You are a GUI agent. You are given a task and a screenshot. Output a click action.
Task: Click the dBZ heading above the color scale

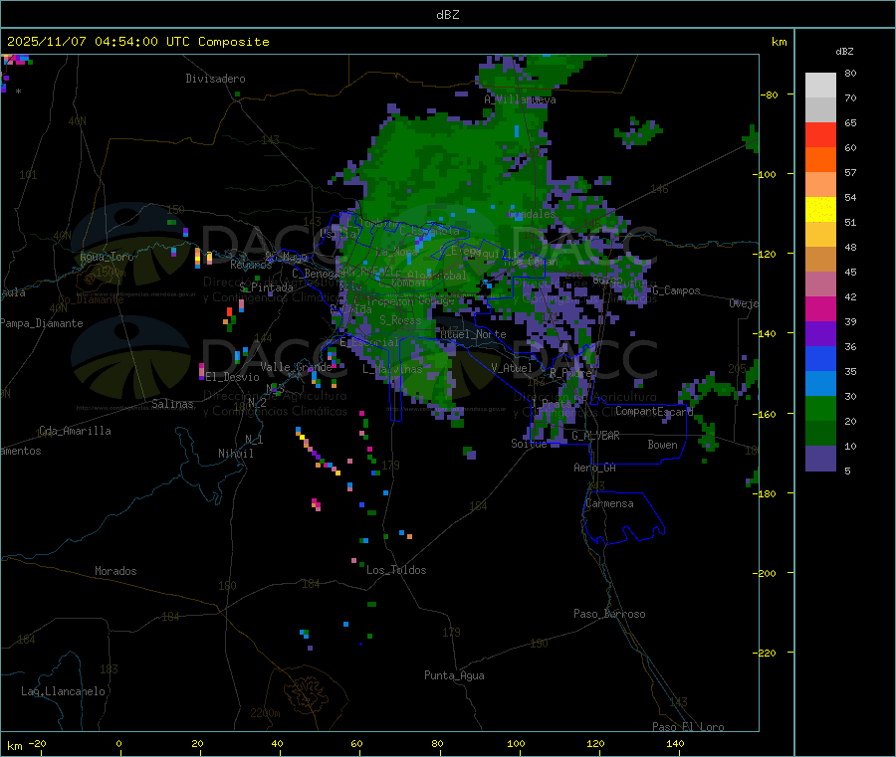[x=844, y=52]
